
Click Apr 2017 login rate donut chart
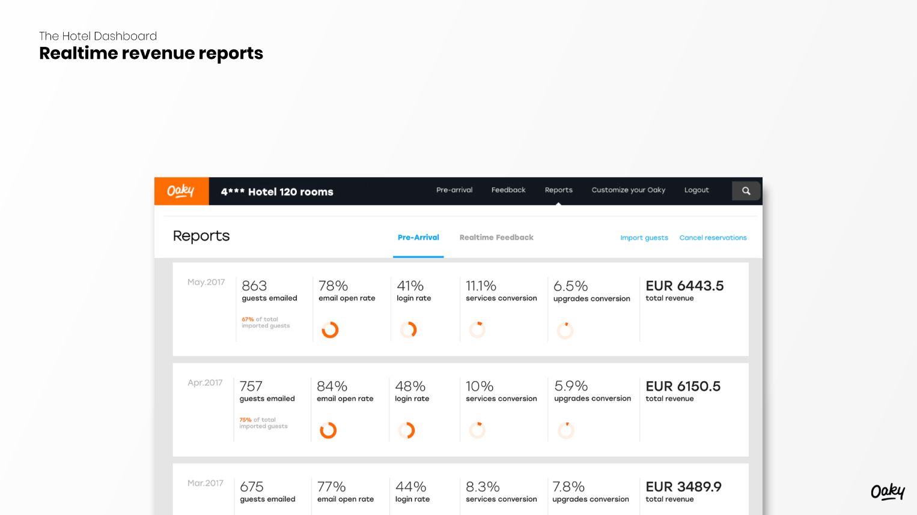tap(407, 430)
